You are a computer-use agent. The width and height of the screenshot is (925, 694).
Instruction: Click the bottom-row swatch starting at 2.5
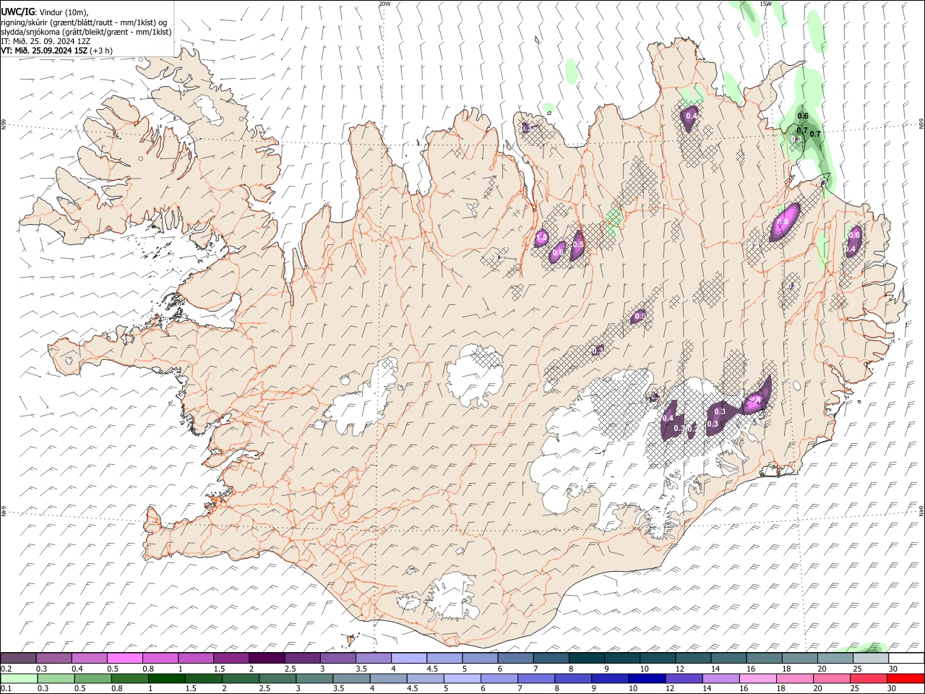click(x=278, y=679)
